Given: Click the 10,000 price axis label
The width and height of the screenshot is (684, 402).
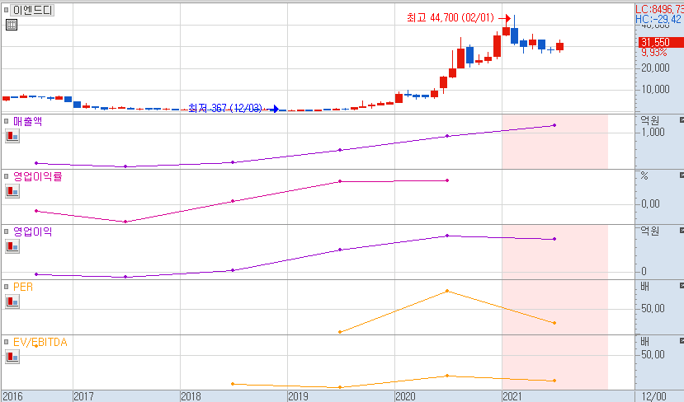Looking at the screenshot, I should pos(655,89).
